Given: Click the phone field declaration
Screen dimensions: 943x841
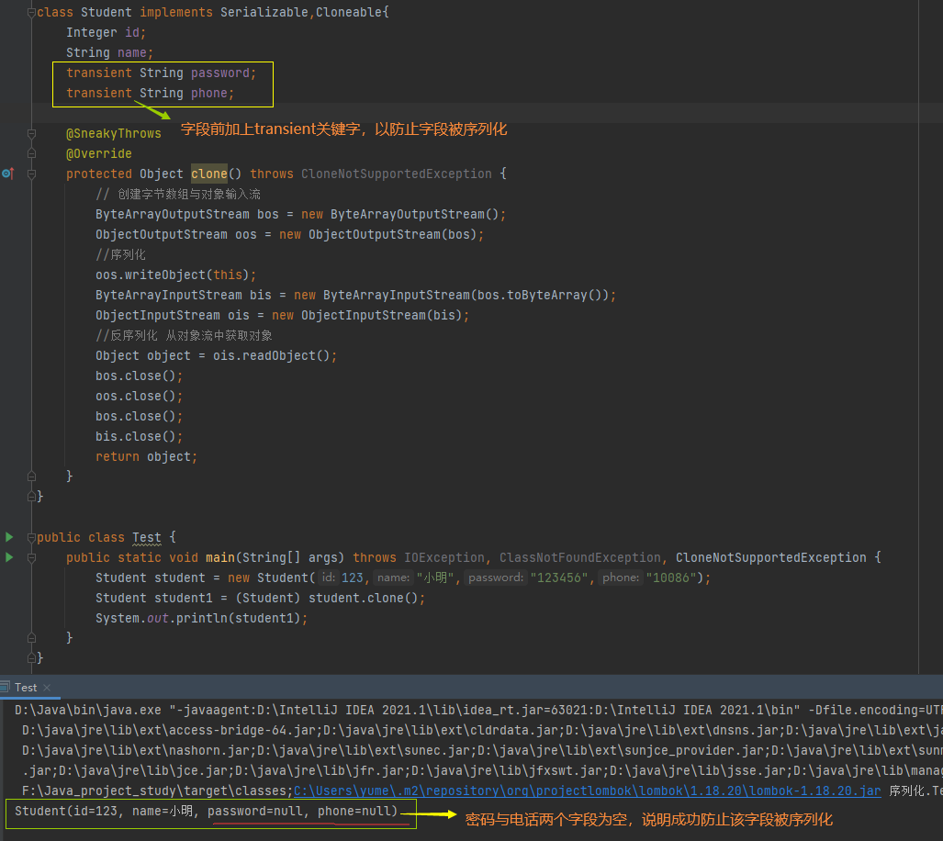Looking at the screenshot, I should click(150, 93).
